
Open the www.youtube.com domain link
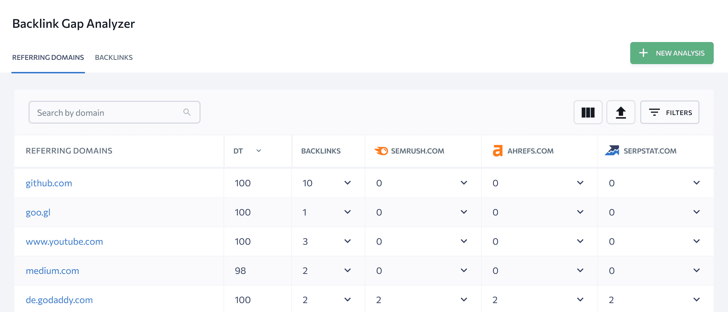(x=64, y=241)
